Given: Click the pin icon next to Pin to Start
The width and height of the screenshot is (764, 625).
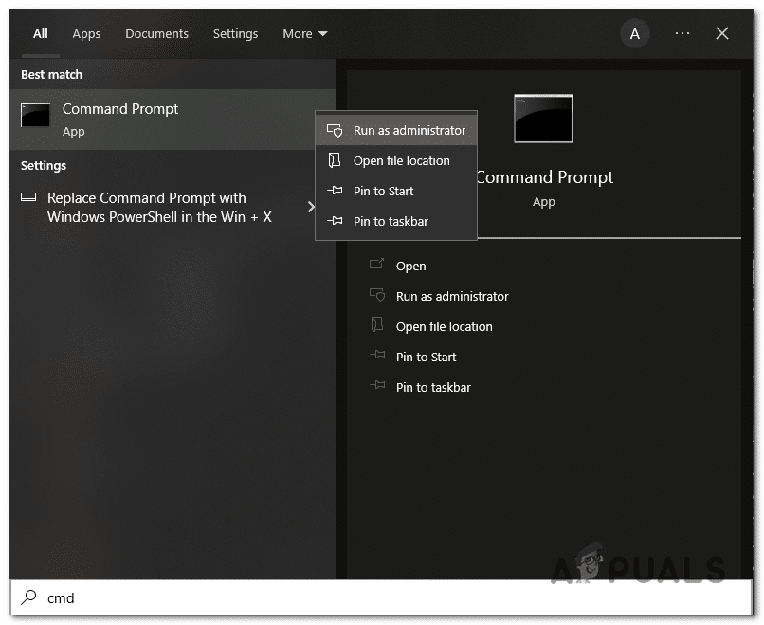Looking at the screenshot, I should coord(336,191).
